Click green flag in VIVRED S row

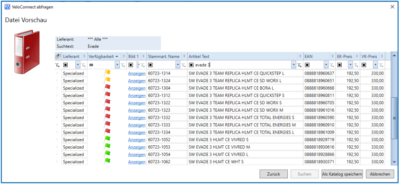pos(107,139)
